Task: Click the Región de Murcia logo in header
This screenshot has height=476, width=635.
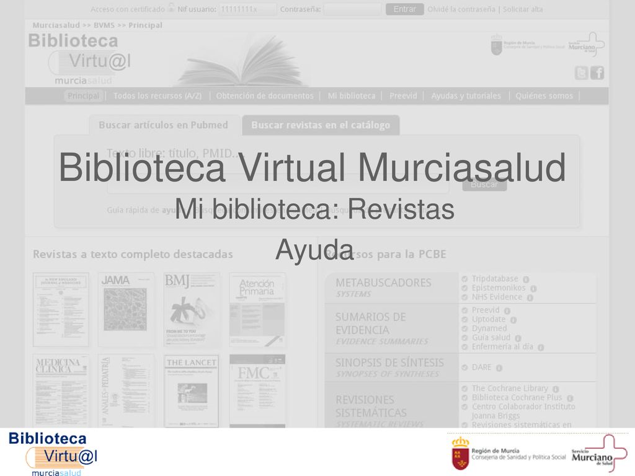Action: tap(527, 45)
